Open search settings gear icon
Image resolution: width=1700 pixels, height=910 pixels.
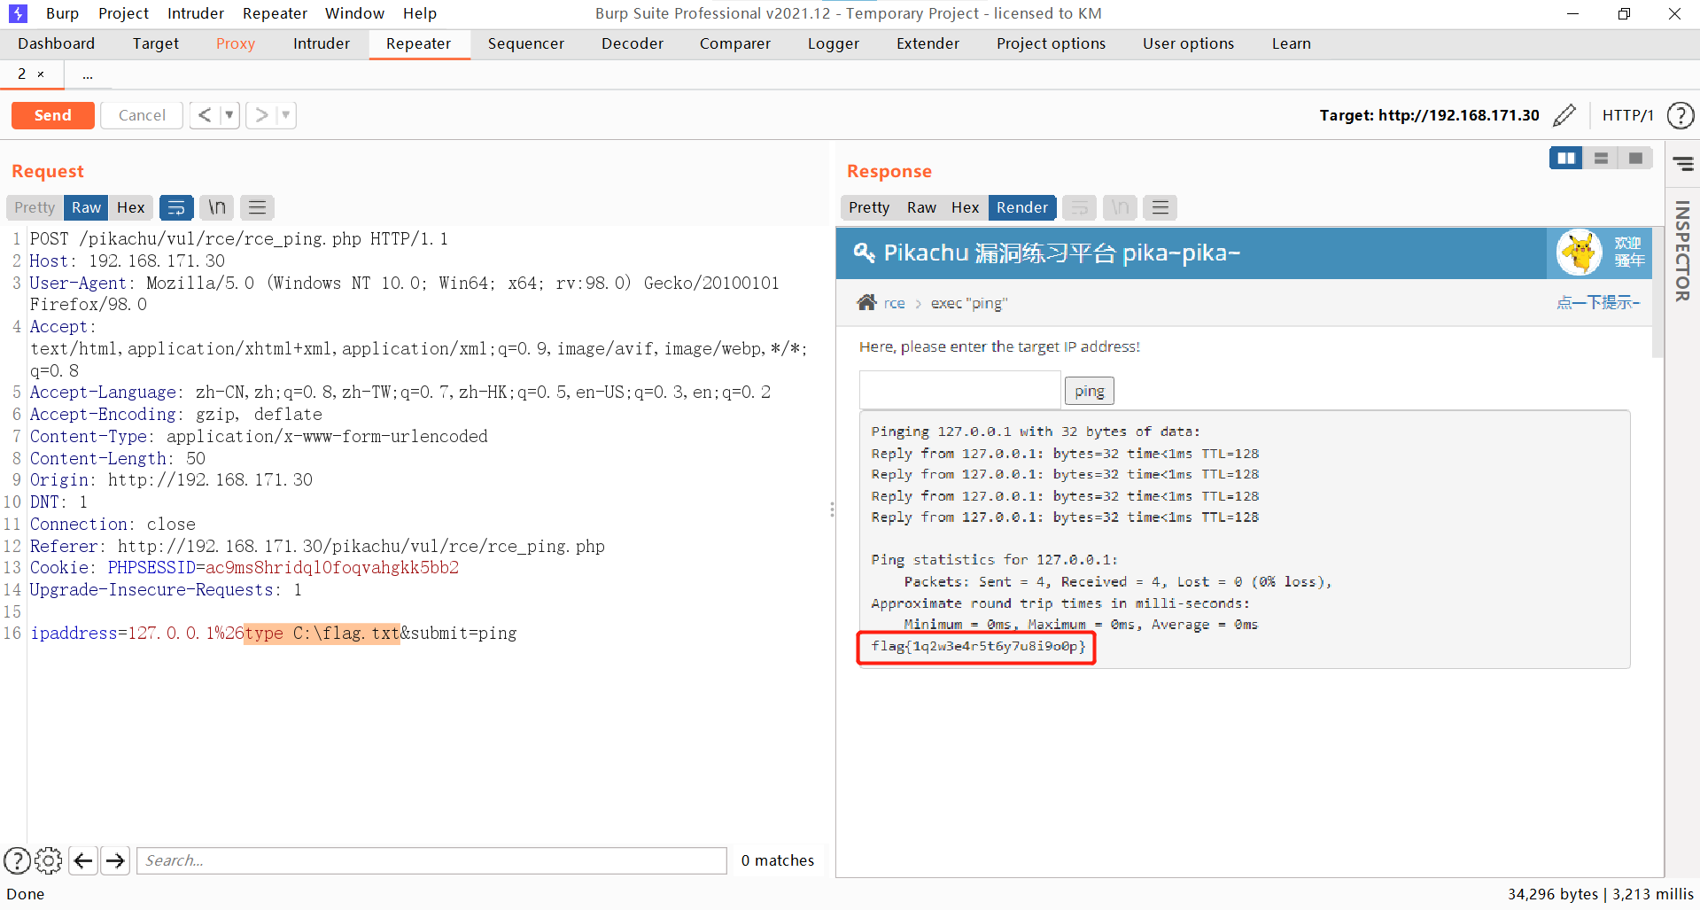coord(49,860)
